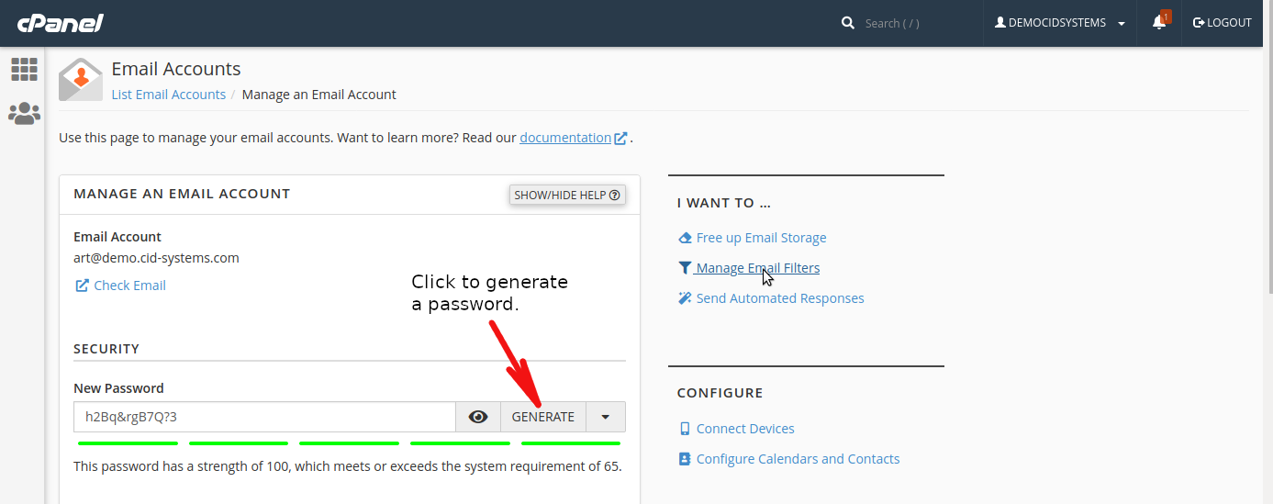Click the Email Accounts envelope icon

pos(81,80)
